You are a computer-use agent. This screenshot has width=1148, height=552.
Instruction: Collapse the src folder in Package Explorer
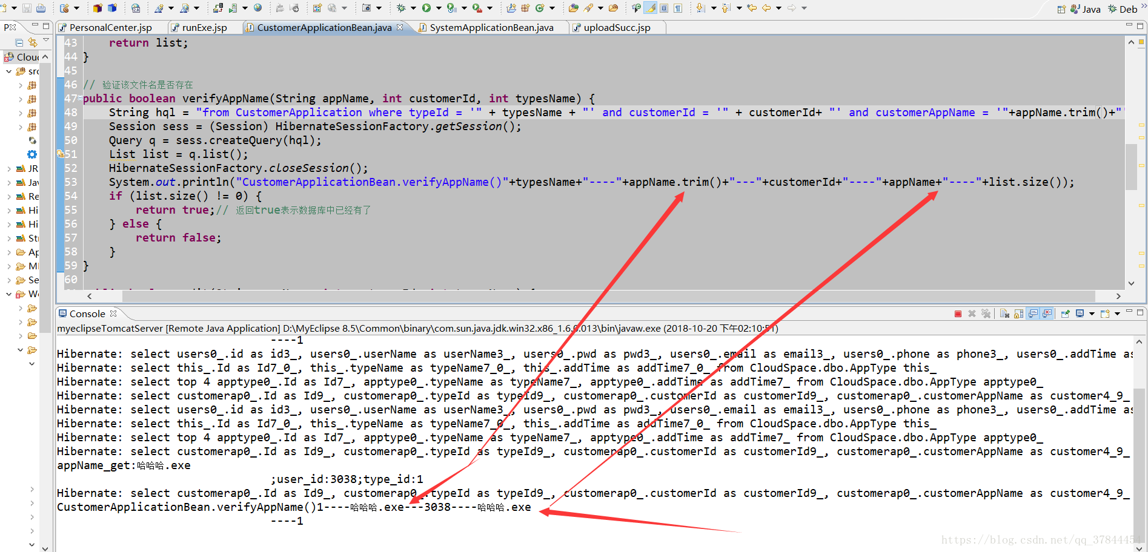pos(9,71)
